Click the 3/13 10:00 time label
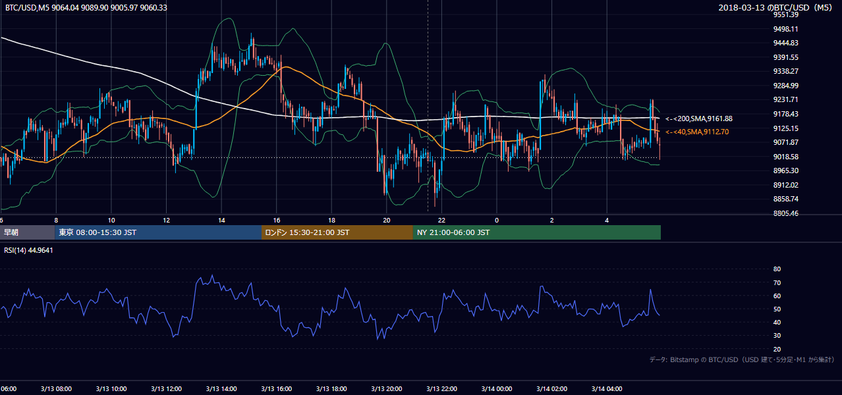842x395 pixels. point(111,389)
